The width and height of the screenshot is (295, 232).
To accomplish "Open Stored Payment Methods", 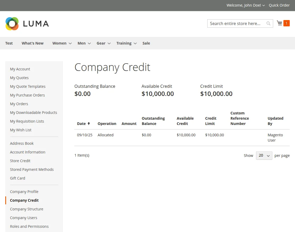I will click(x=32, y=170).
